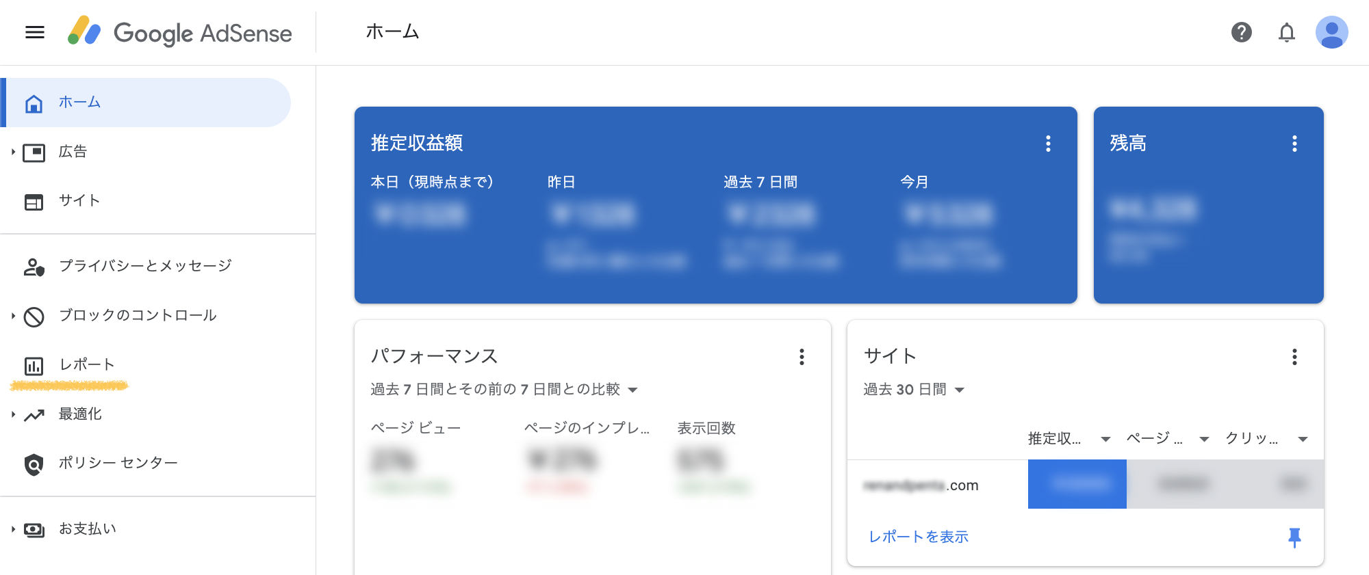Click the レポート chart icon
Screen dimensions: 1369x575
click(x=34, y=366)
